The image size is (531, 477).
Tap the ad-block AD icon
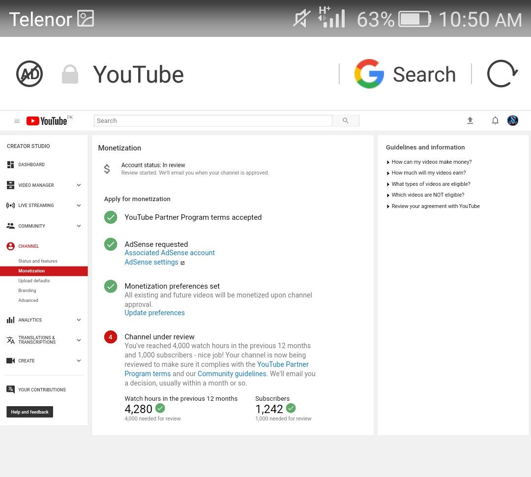[29, 73]
